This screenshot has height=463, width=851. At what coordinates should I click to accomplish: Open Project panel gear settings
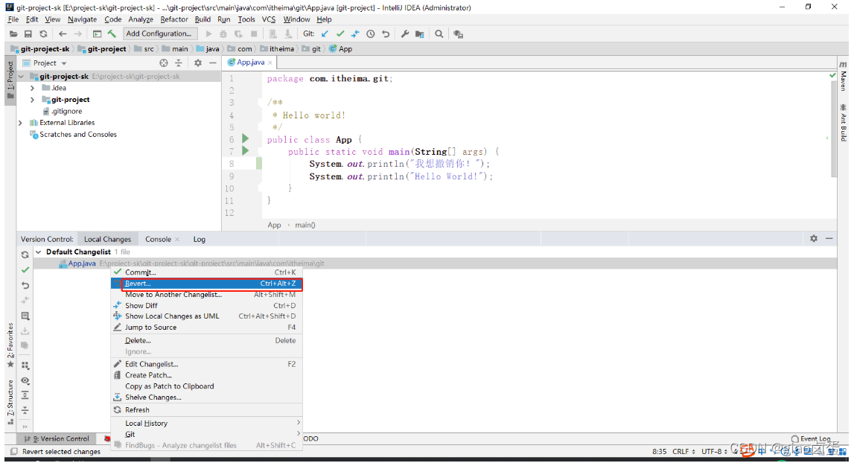pos(197,63)
